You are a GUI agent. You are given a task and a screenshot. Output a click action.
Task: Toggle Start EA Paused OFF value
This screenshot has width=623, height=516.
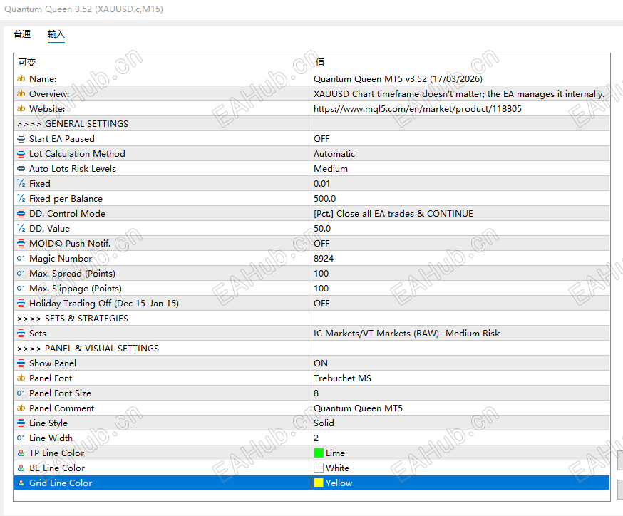tap(460, 139)
